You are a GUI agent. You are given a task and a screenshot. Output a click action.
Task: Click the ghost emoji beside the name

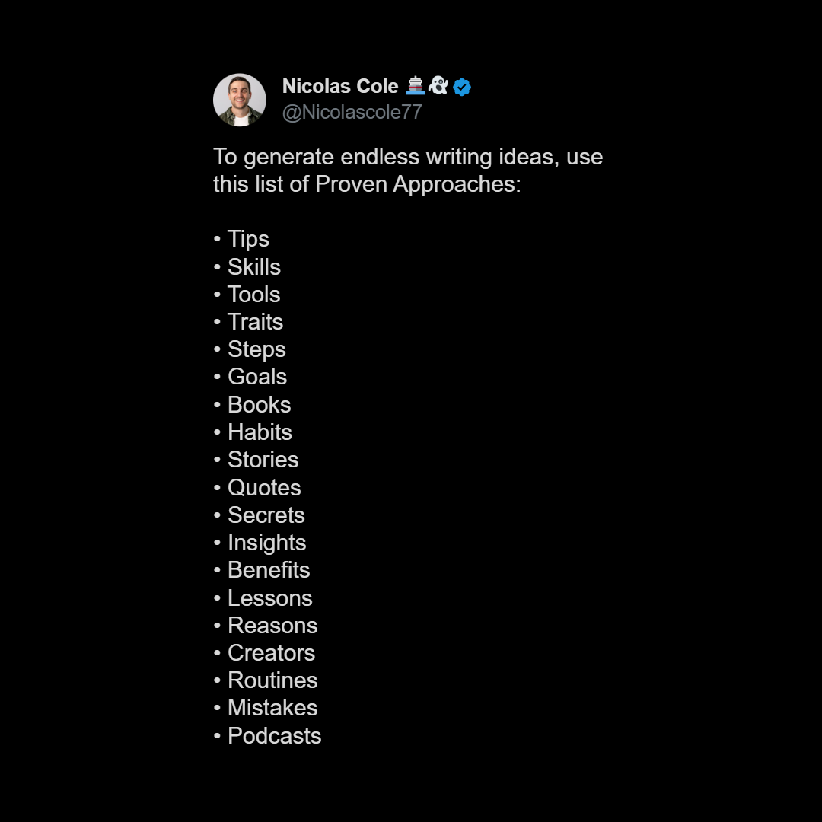click(x=438, y=85)
